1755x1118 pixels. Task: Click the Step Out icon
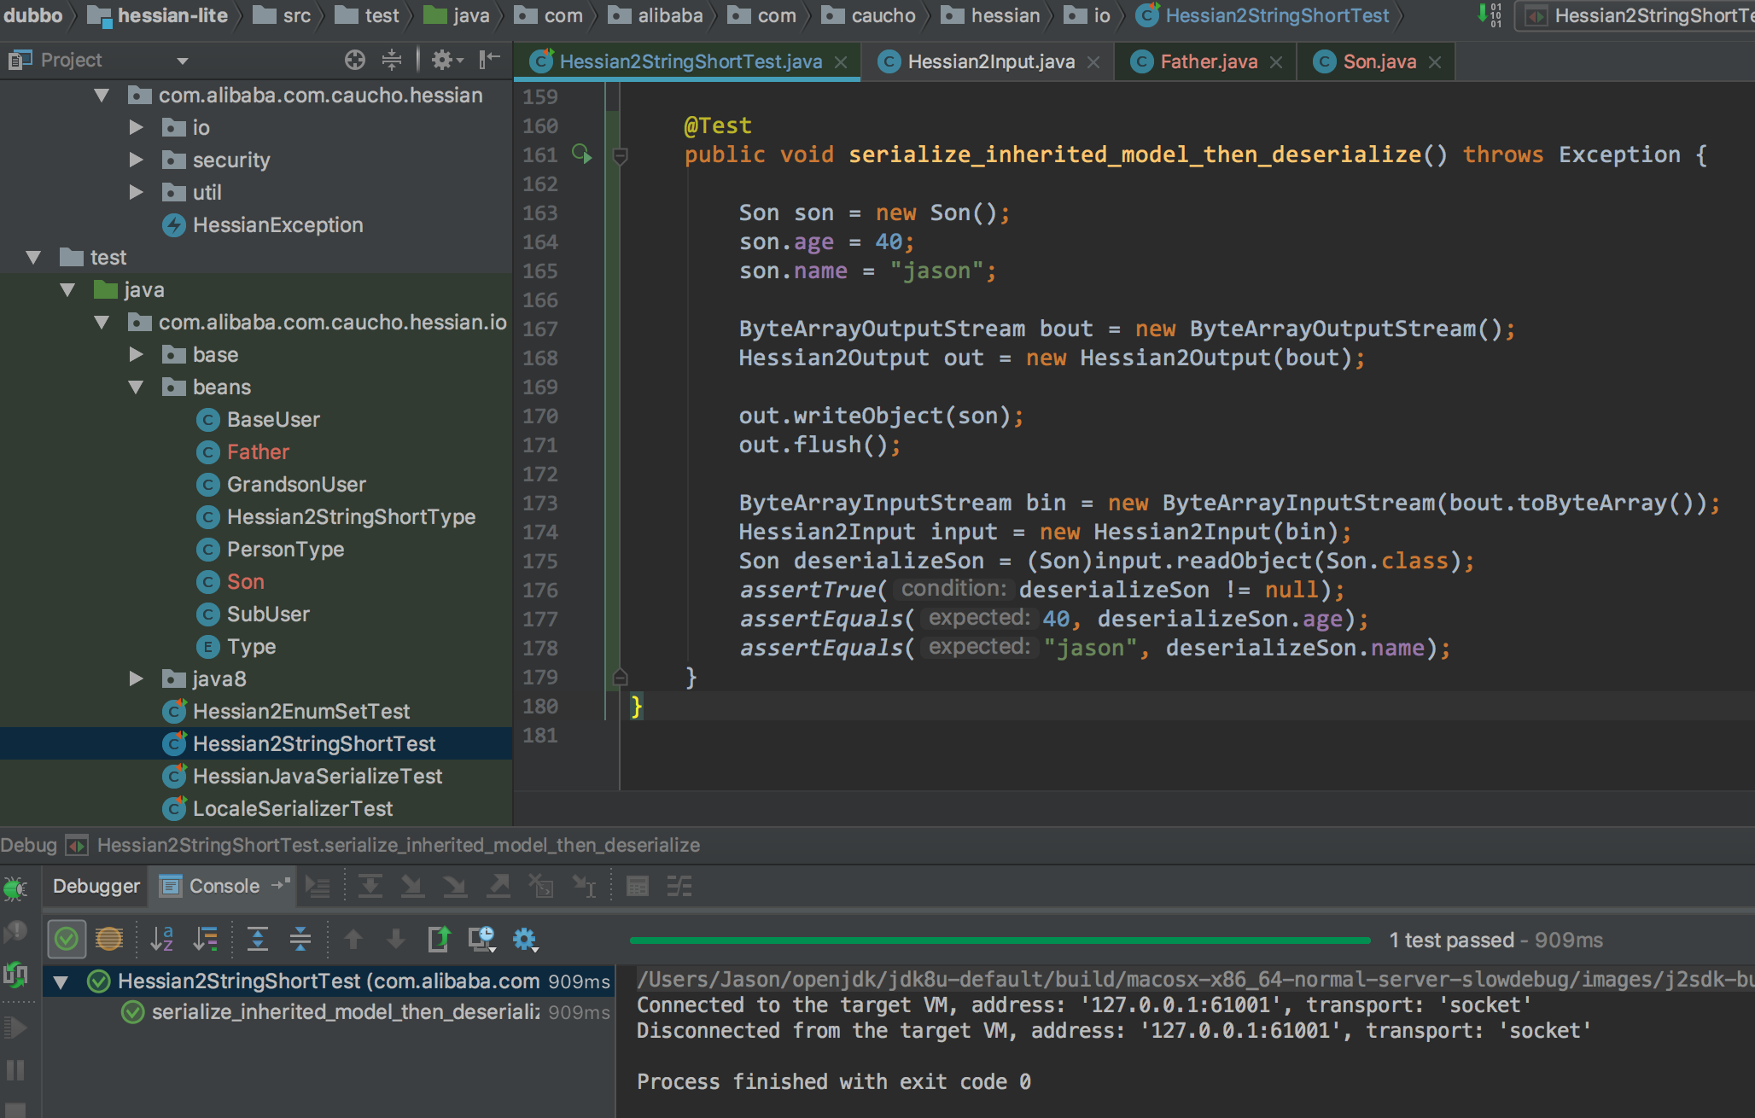point(498,888)
